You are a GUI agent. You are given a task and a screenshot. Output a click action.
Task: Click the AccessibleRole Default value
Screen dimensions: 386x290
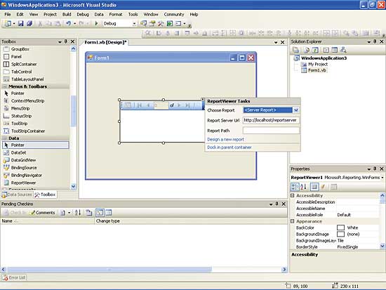pos(344,215)
